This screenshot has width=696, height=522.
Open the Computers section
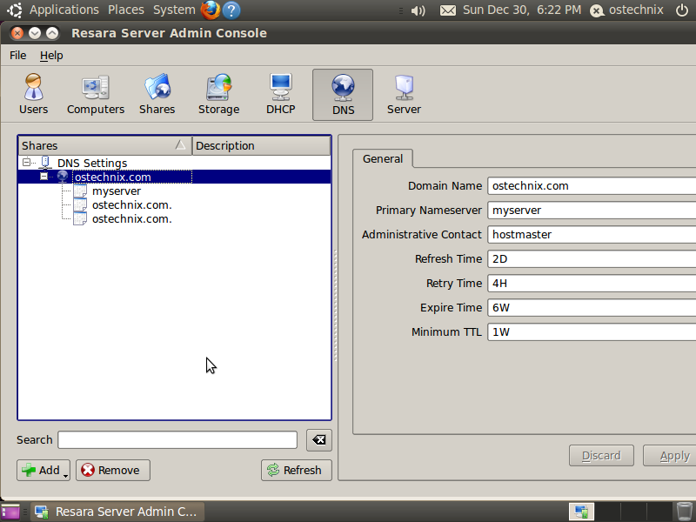tap(96, 95)
